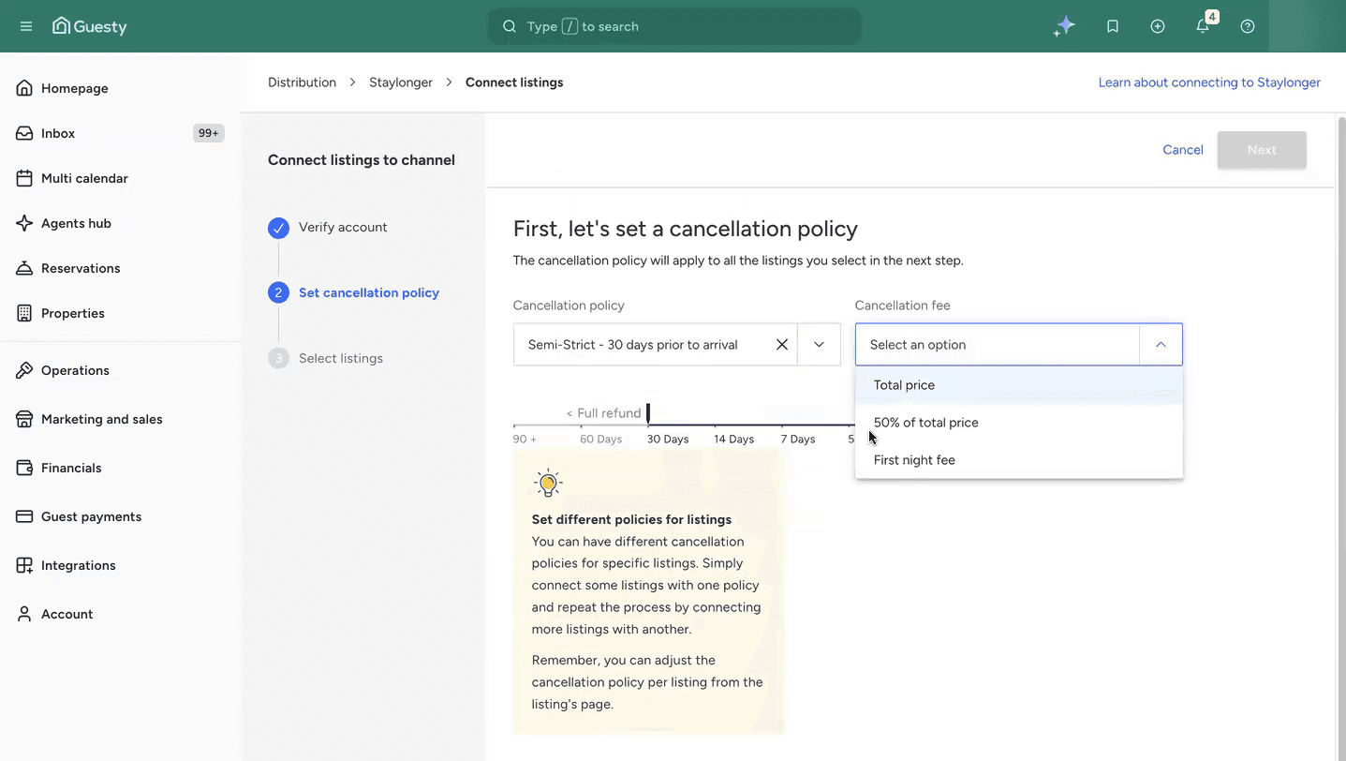The width and height of the screenshot is (1346, 761).
Task: Click the step 2 circle icon
Action: (x=278, y=292)
